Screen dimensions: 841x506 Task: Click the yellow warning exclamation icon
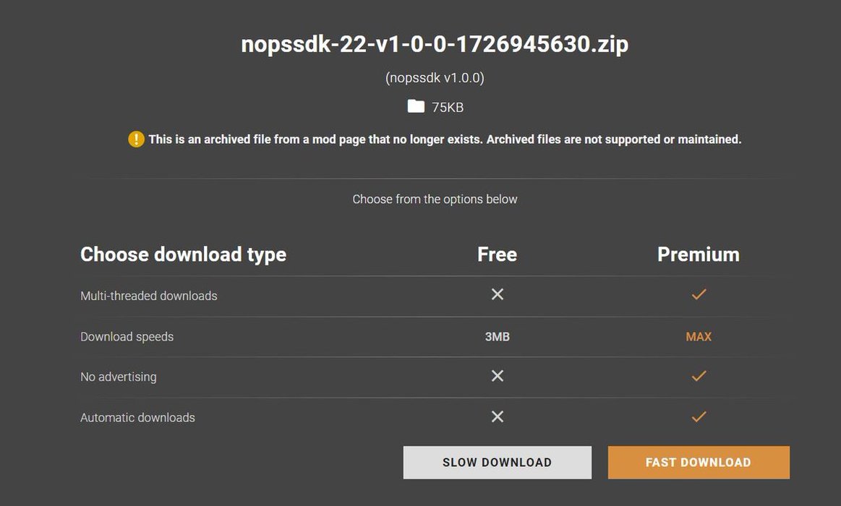point(136,140)
